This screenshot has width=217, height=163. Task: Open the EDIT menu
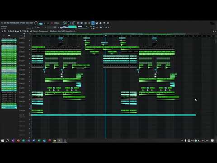tap(5, 23)
